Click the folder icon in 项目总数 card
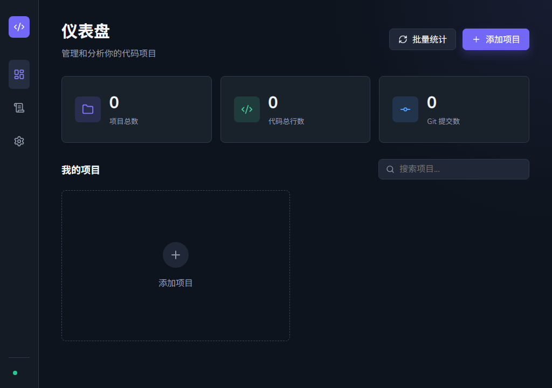The image size is (552, 388). pyautogui.click(x=88, y=109)
